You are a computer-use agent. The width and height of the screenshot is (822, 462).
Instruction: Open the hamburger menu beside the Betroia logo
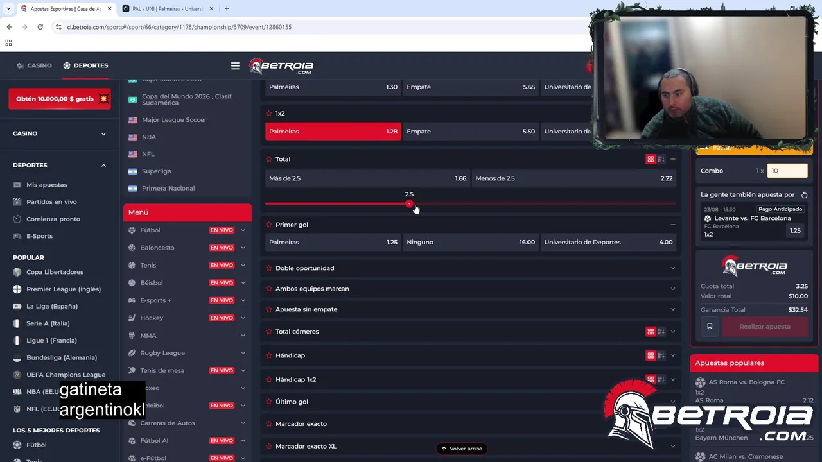tap(235, 65)
